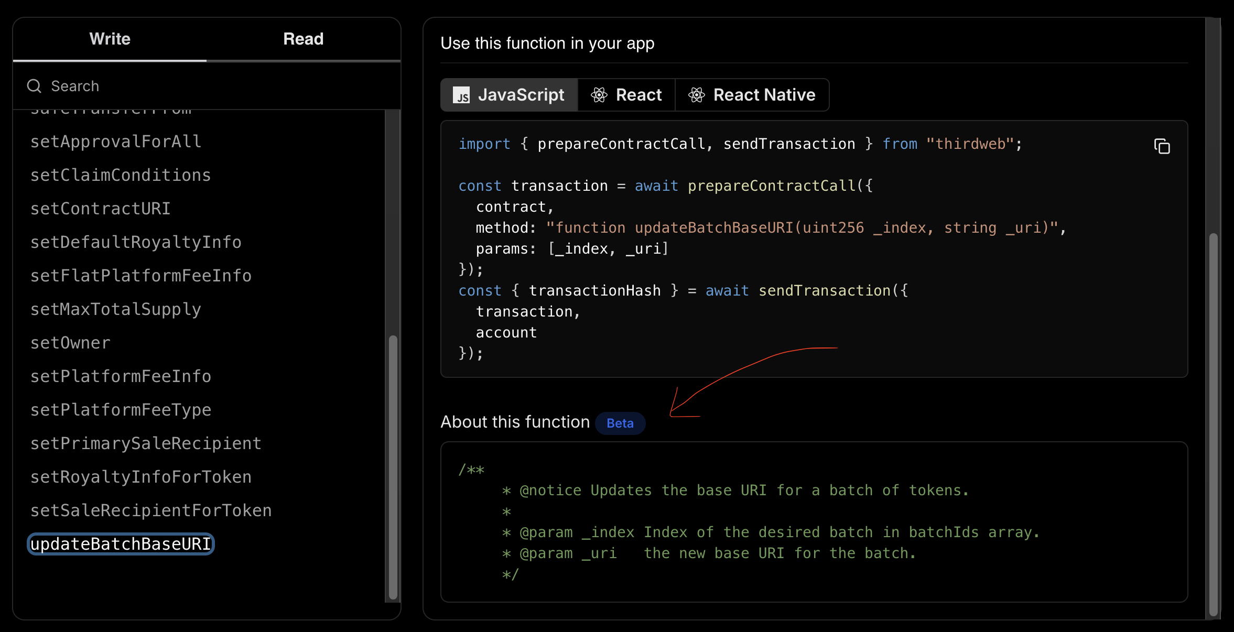Viewport: 1234px width, 632px height.
Task: Choose setContractURI from the list
Action: coord(101,209)
